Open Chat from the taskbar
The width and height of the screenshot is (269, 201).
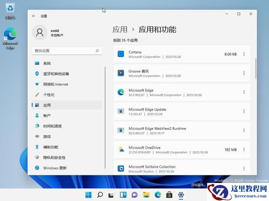click(x=134, y=195)
